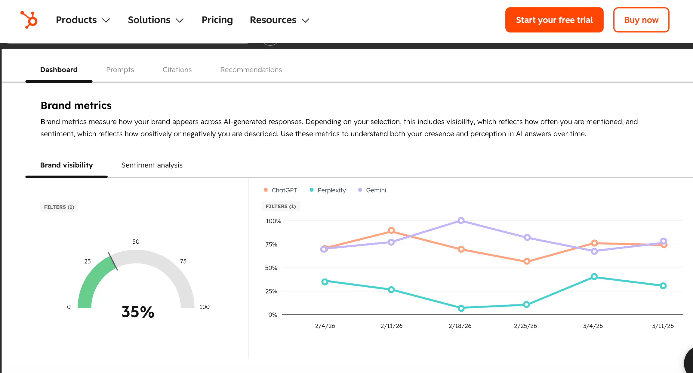693x373 pixels.
Task: Toggle Perplexity series in legend
Action: point(328,190)
